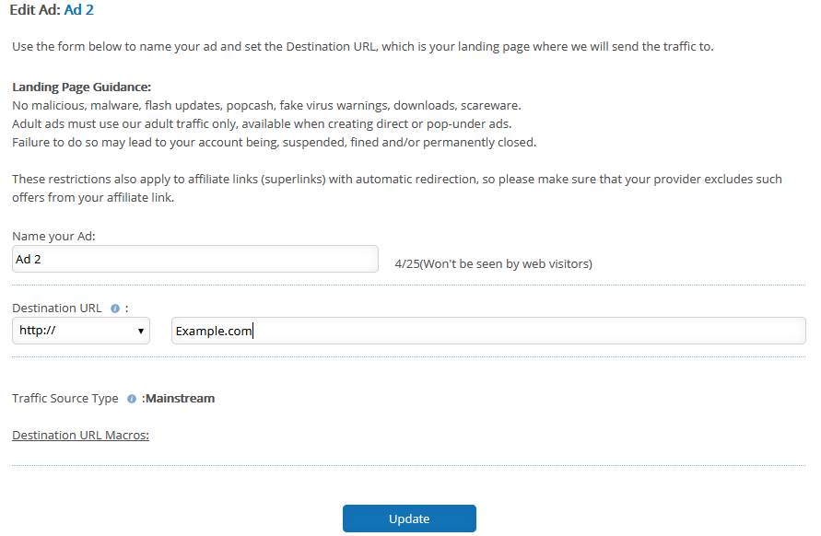Click the malware restrictions guidance line
This screenshot has height=536, width=821.
click(266, 106)
